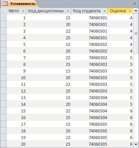Click Оценка cell 6 in row 20

(120, 144)
